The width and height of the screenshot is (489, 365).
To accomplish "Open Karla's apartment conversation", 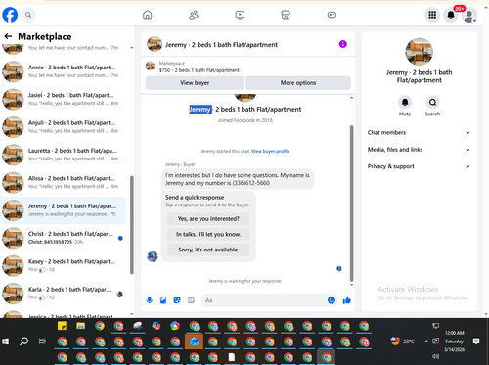I will (64, 294).
